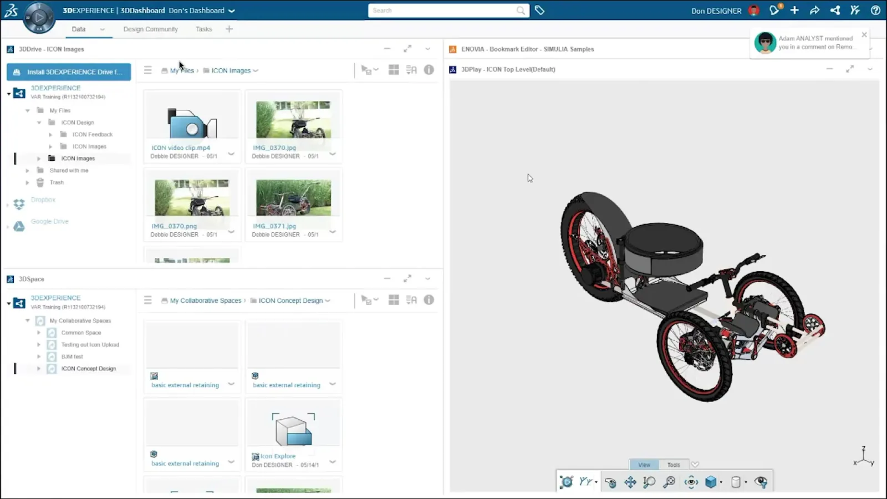The height and width of the screenshot is (499, 887).
Task: Select Google Drive in 3DDrive sidebar
Action: coord(50,221)
